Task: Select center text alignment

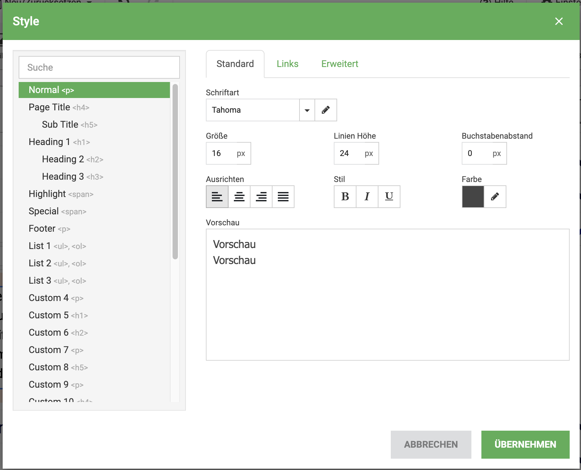Action: 239,197
